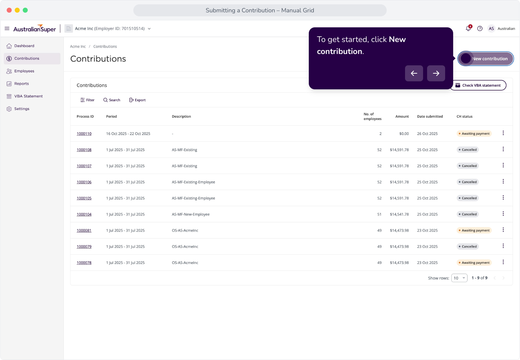Screen dimensions: 520x360
Task: Open Reports in the sidebar
Action: coord(32,84)
